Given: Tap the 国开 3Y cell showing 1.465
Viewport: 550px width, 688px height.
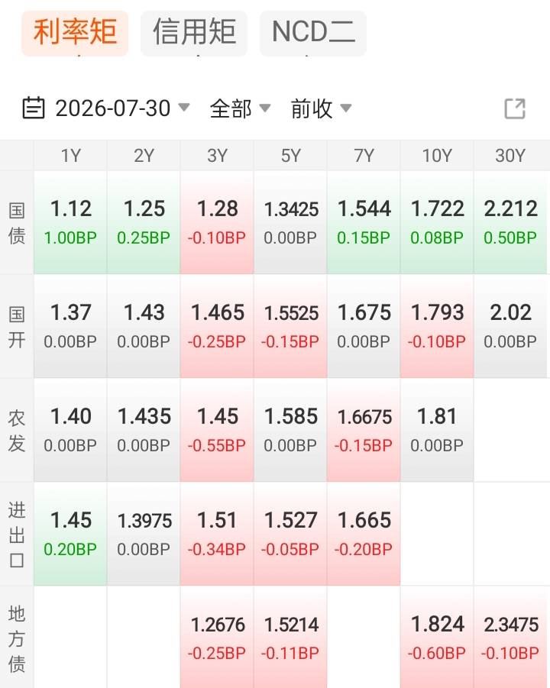Looking at the screenshot, I should click(x=217, y=326).
